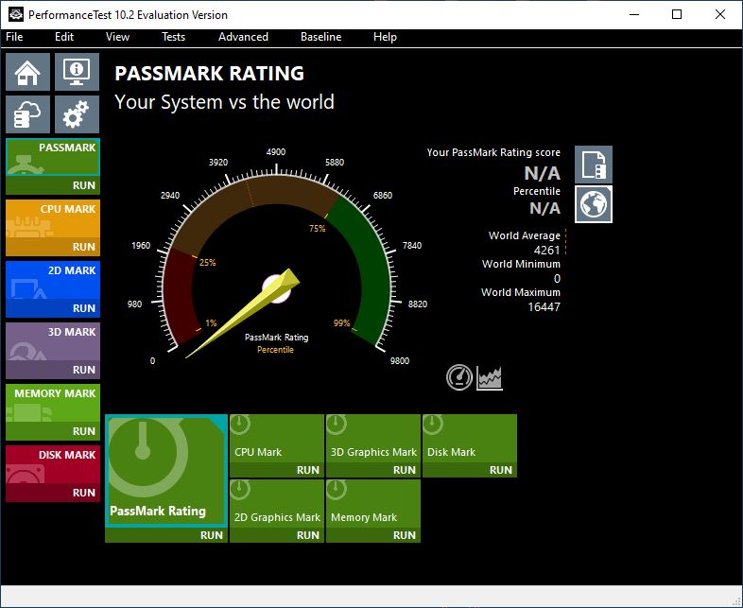Open the Edit menu
This screenshot has width=743, height=608.
[64, 37]
